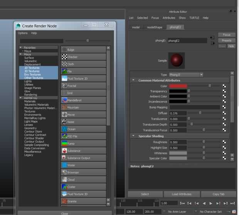The width and height of the screenshot is (239, 215).
Task: Click the map button next to Color
Action: [x=224, y=86]
